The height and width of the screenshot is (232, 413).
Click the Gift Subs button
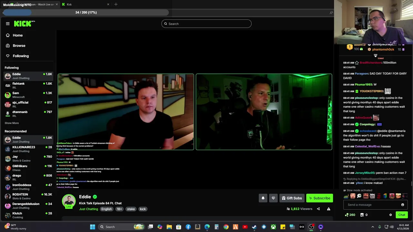click(x=292, y=198)
